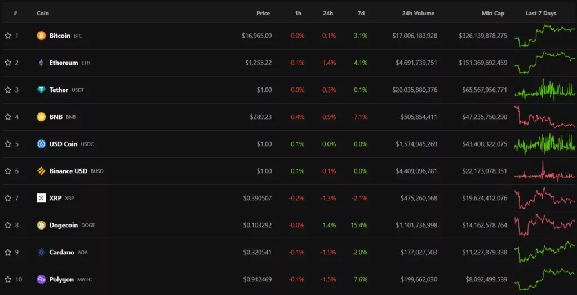Click the Binance USD icon
The height and width of the screenshot is (295, 577).
tap(41, 171)
